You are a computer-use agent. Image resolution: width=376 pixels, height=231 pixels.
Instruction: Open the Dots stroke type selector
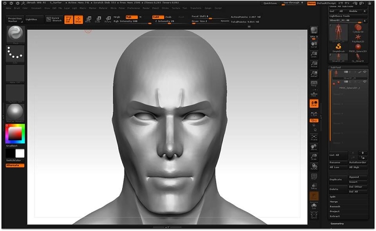click(15, 54)
